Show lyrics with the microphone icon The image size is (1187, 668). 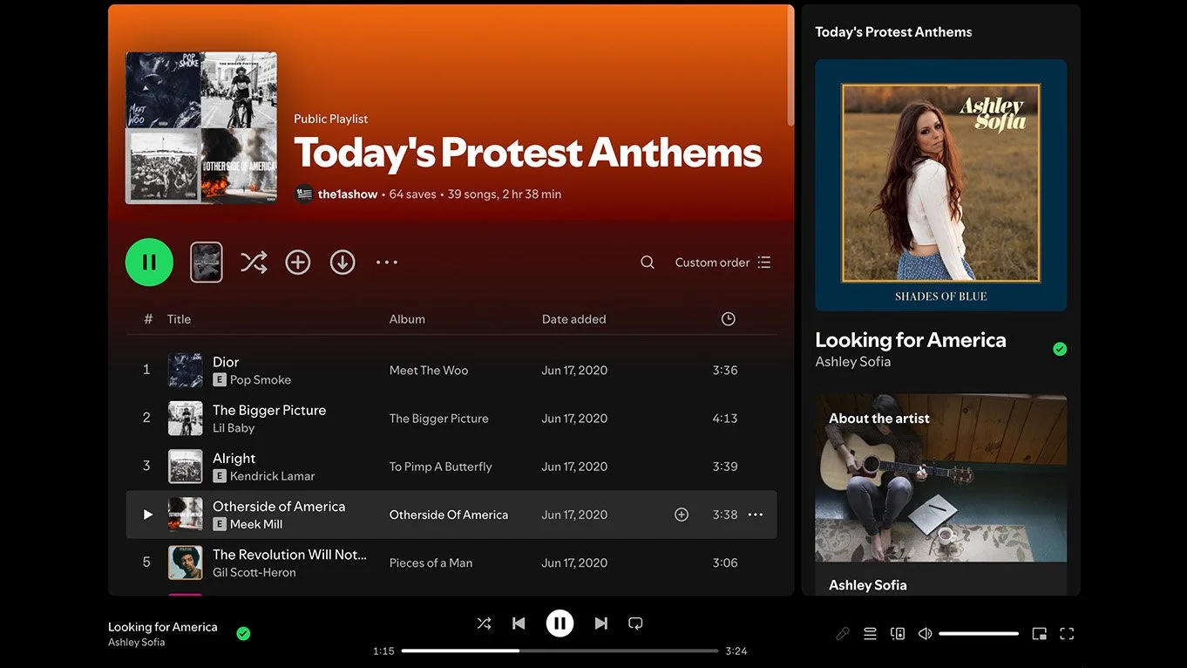[x=842, y=634]
